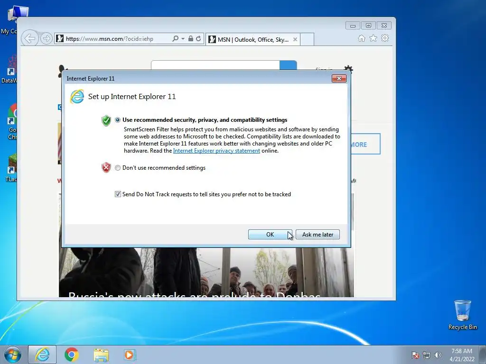
Task: Confirm setup with the OK button
Action: pos(270,234)
